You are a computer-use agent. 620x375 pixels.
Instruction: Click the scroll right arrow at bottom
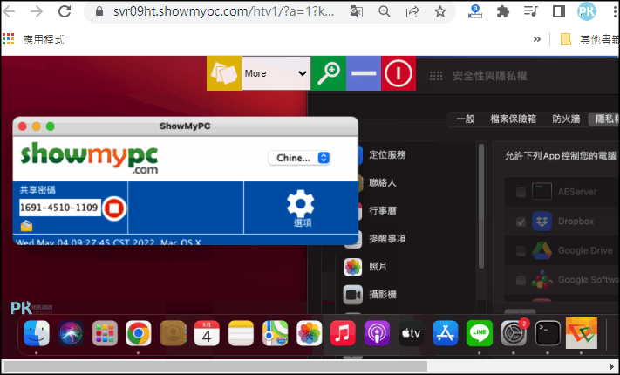(x=613, y=366)
